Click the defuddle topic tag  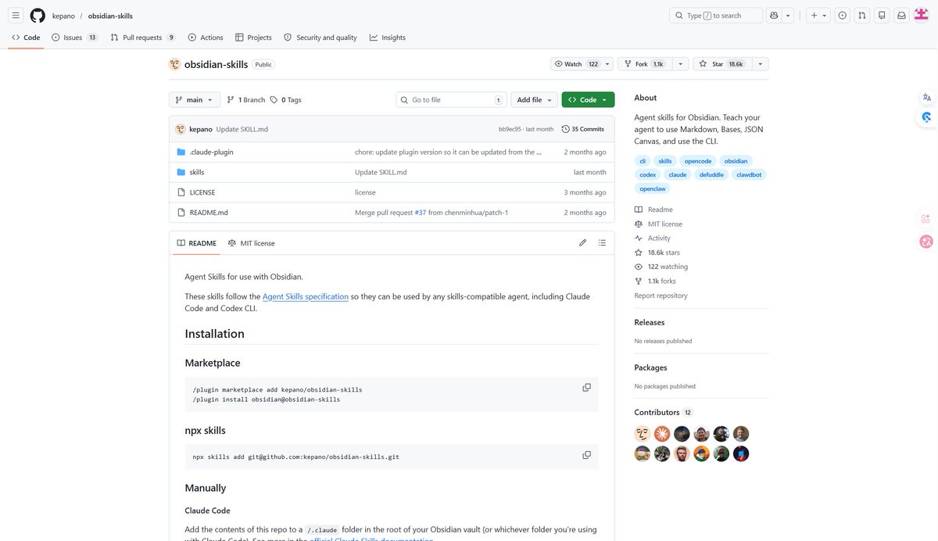pos(711,175)
